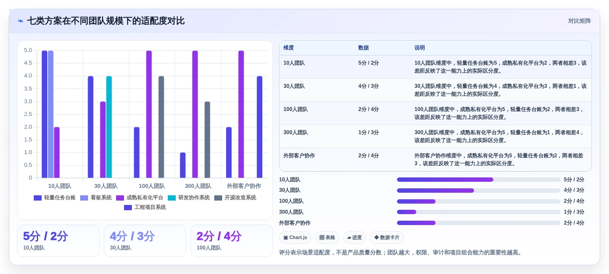Click the table description starting 300人团队维度中
This screenshot has width=609, height=274.
500,136
